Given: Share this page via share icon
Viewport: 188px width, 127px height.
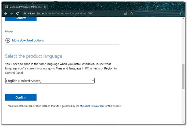Looking at the screenshot, I should pos(125,13).
